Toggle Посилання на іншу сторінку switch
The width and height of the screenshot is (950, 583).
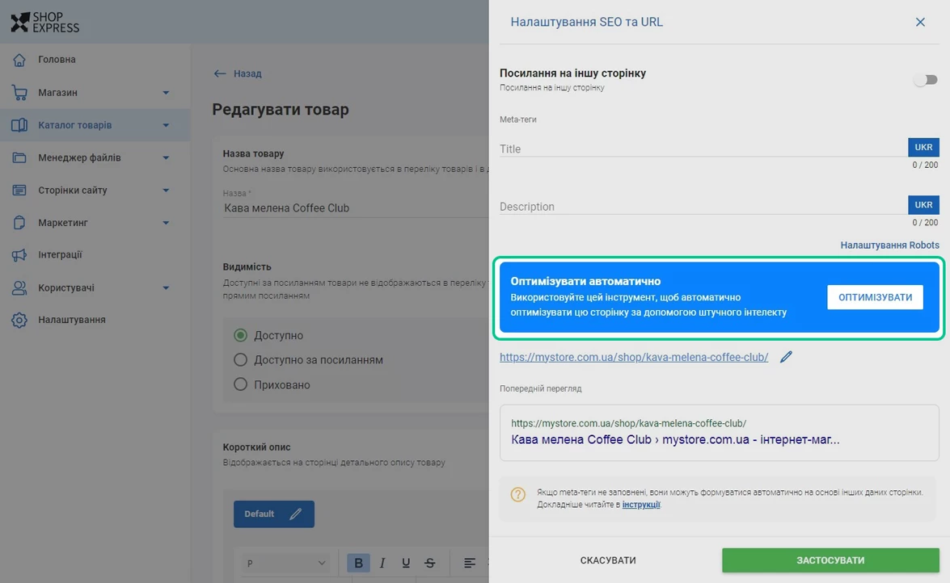(925, 80)
